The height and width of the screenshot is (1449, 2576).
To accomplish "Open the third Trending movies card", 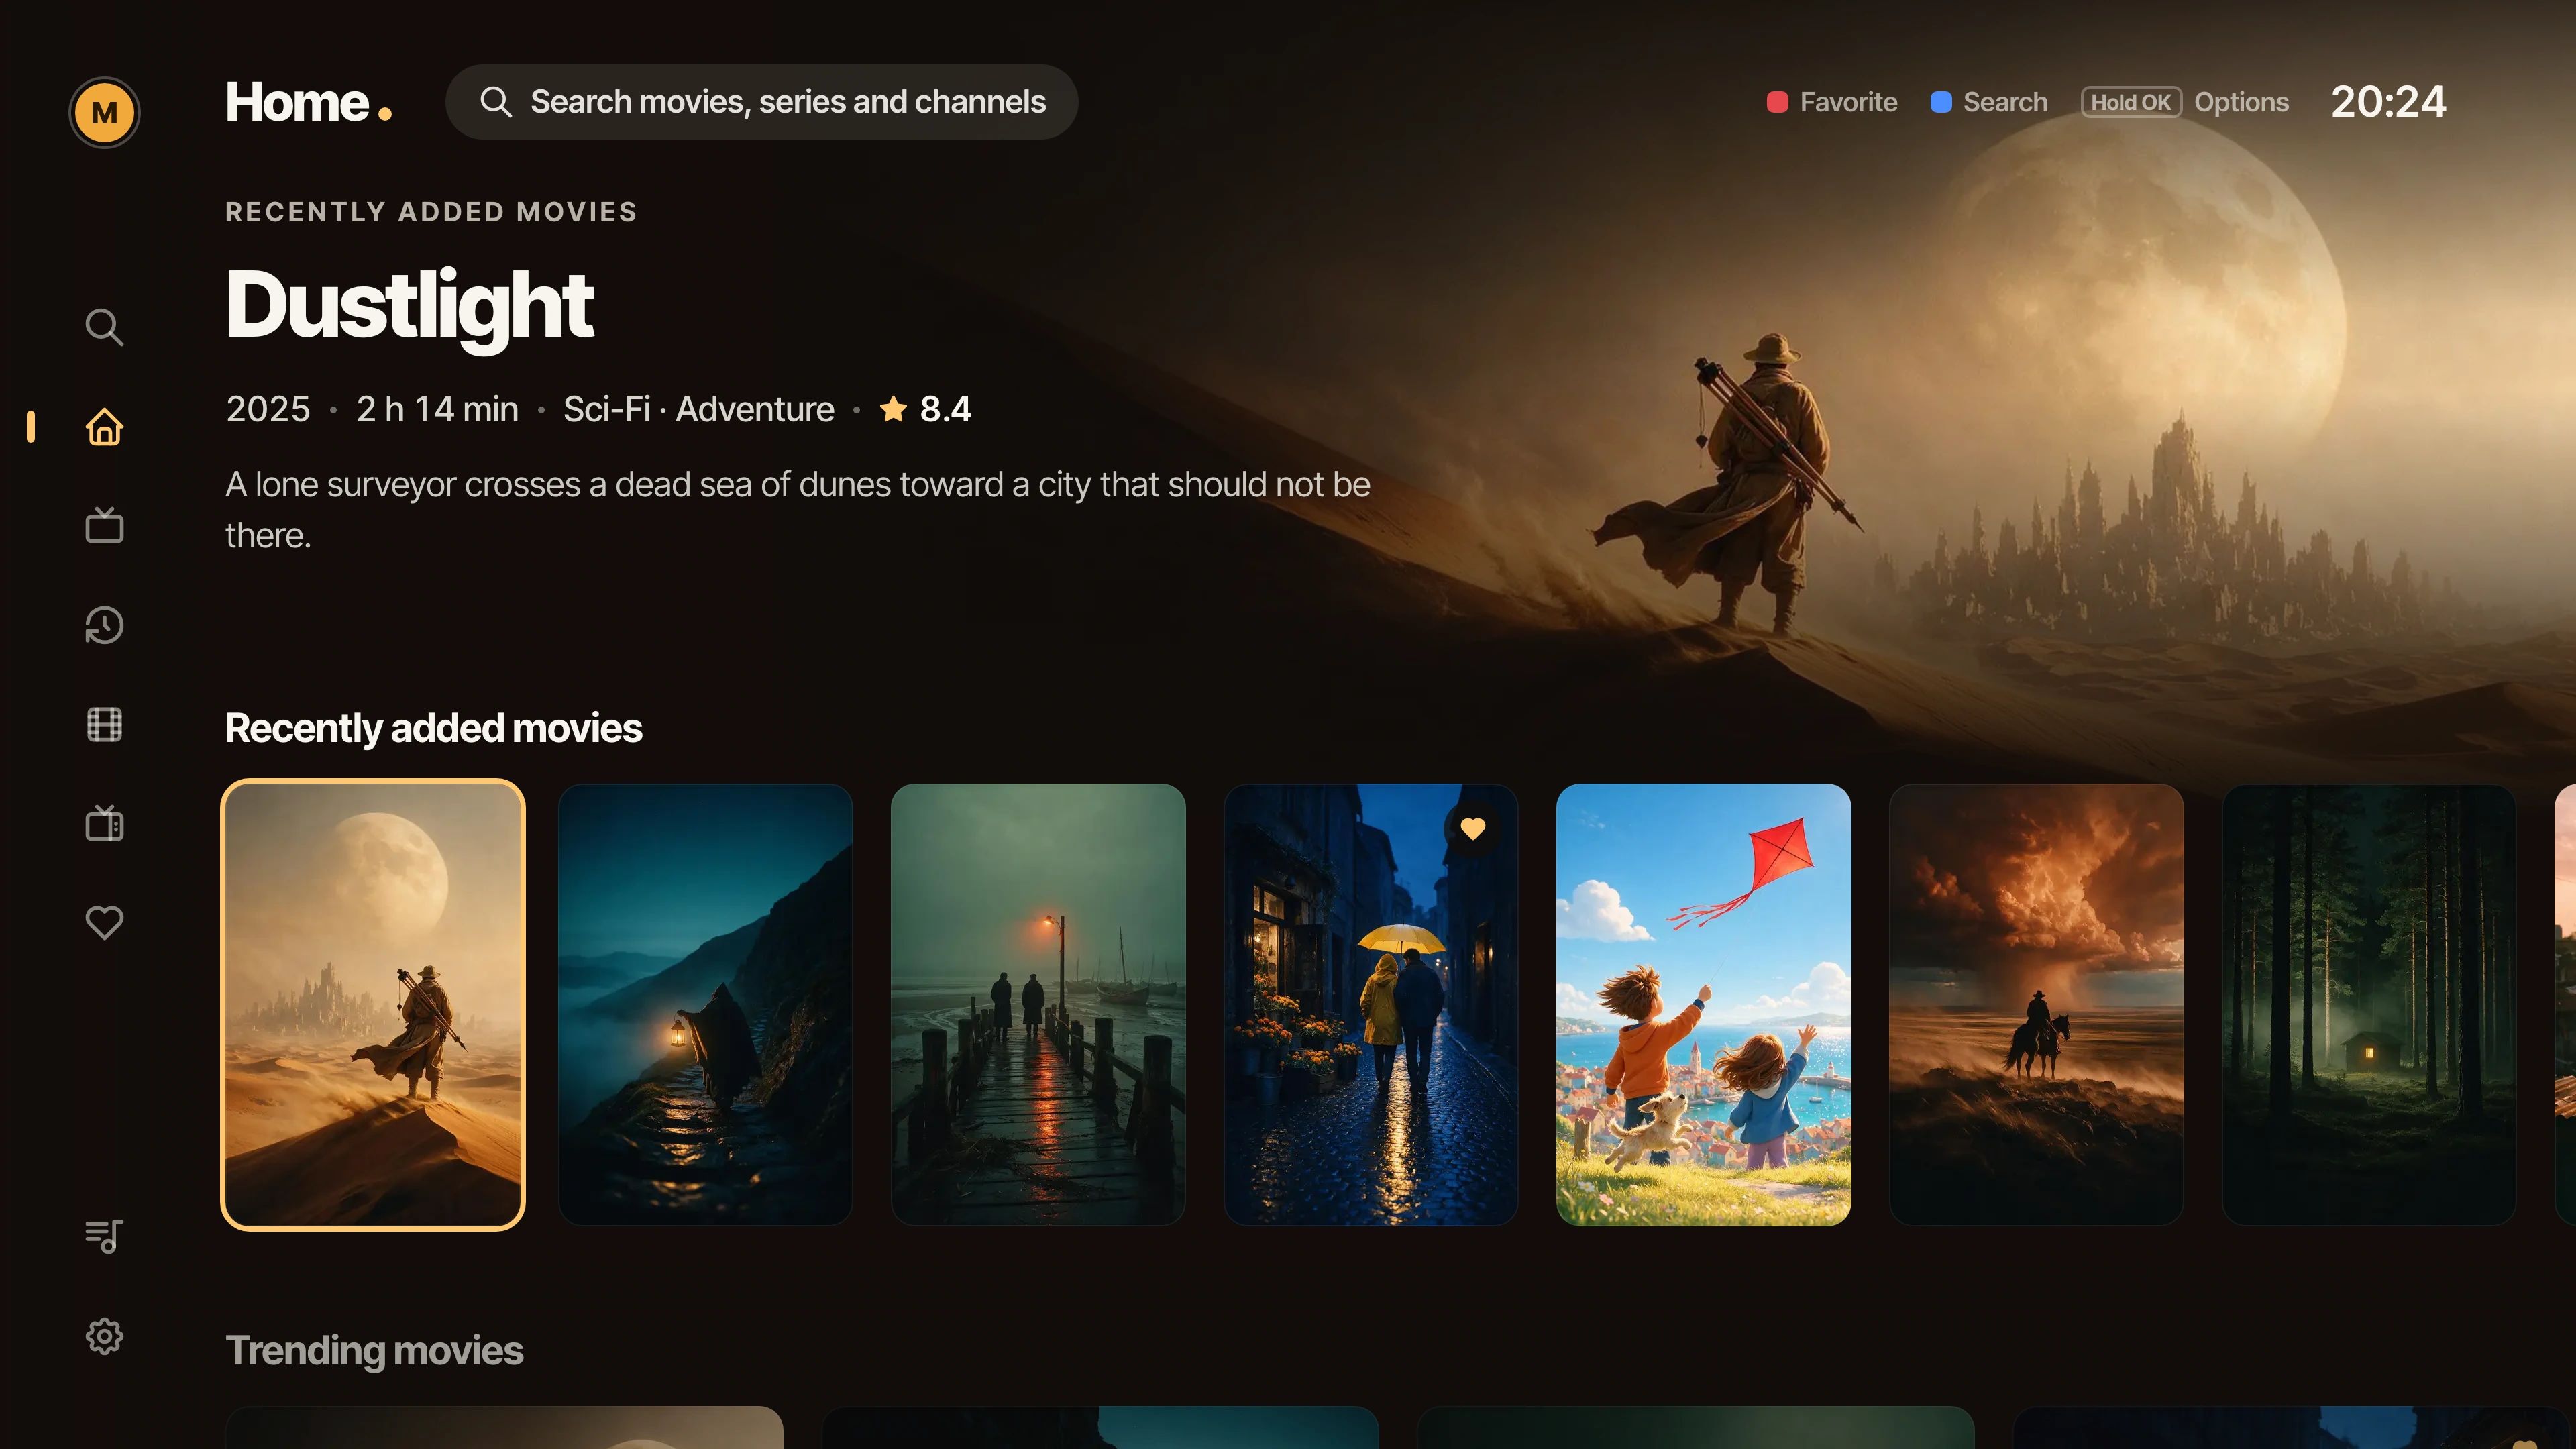I will tap(1696, 1428).
